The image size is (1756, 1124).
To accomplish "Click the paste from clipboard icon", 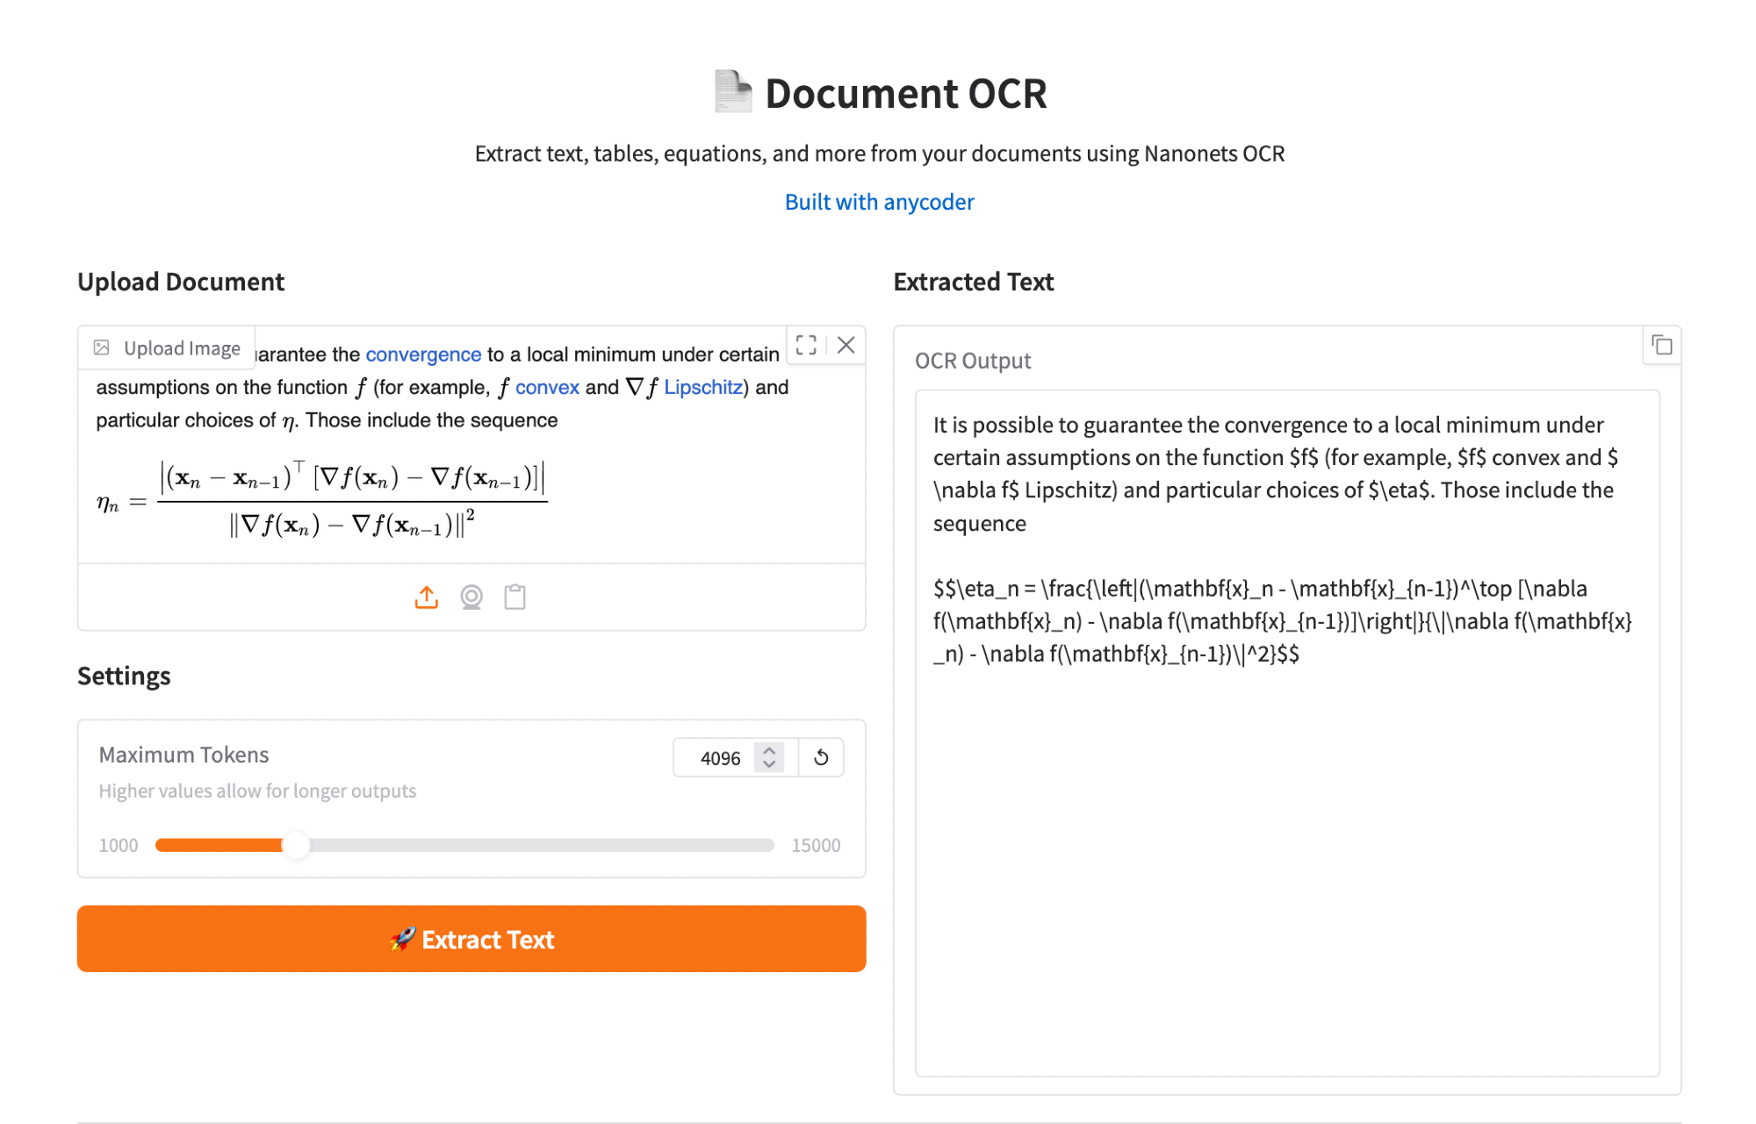I will [x=515, y=598].
